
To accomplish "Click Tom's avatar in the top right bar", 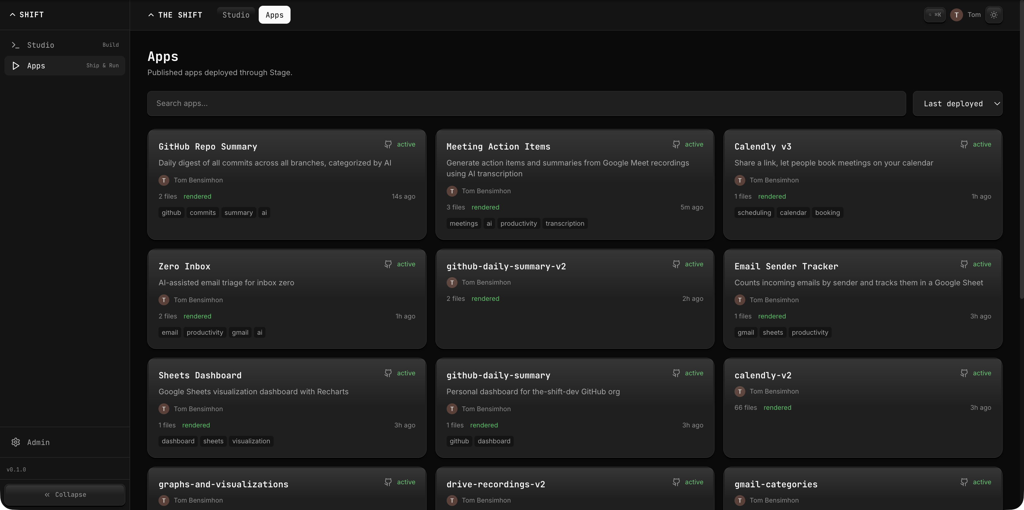I will pyautogui.click(x=956, y=15).
